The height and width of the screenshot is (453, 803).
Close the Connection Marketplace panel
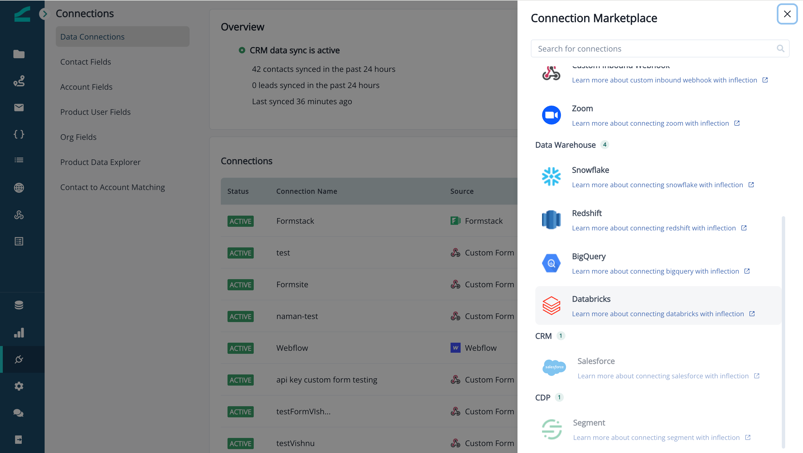point(787,14)
